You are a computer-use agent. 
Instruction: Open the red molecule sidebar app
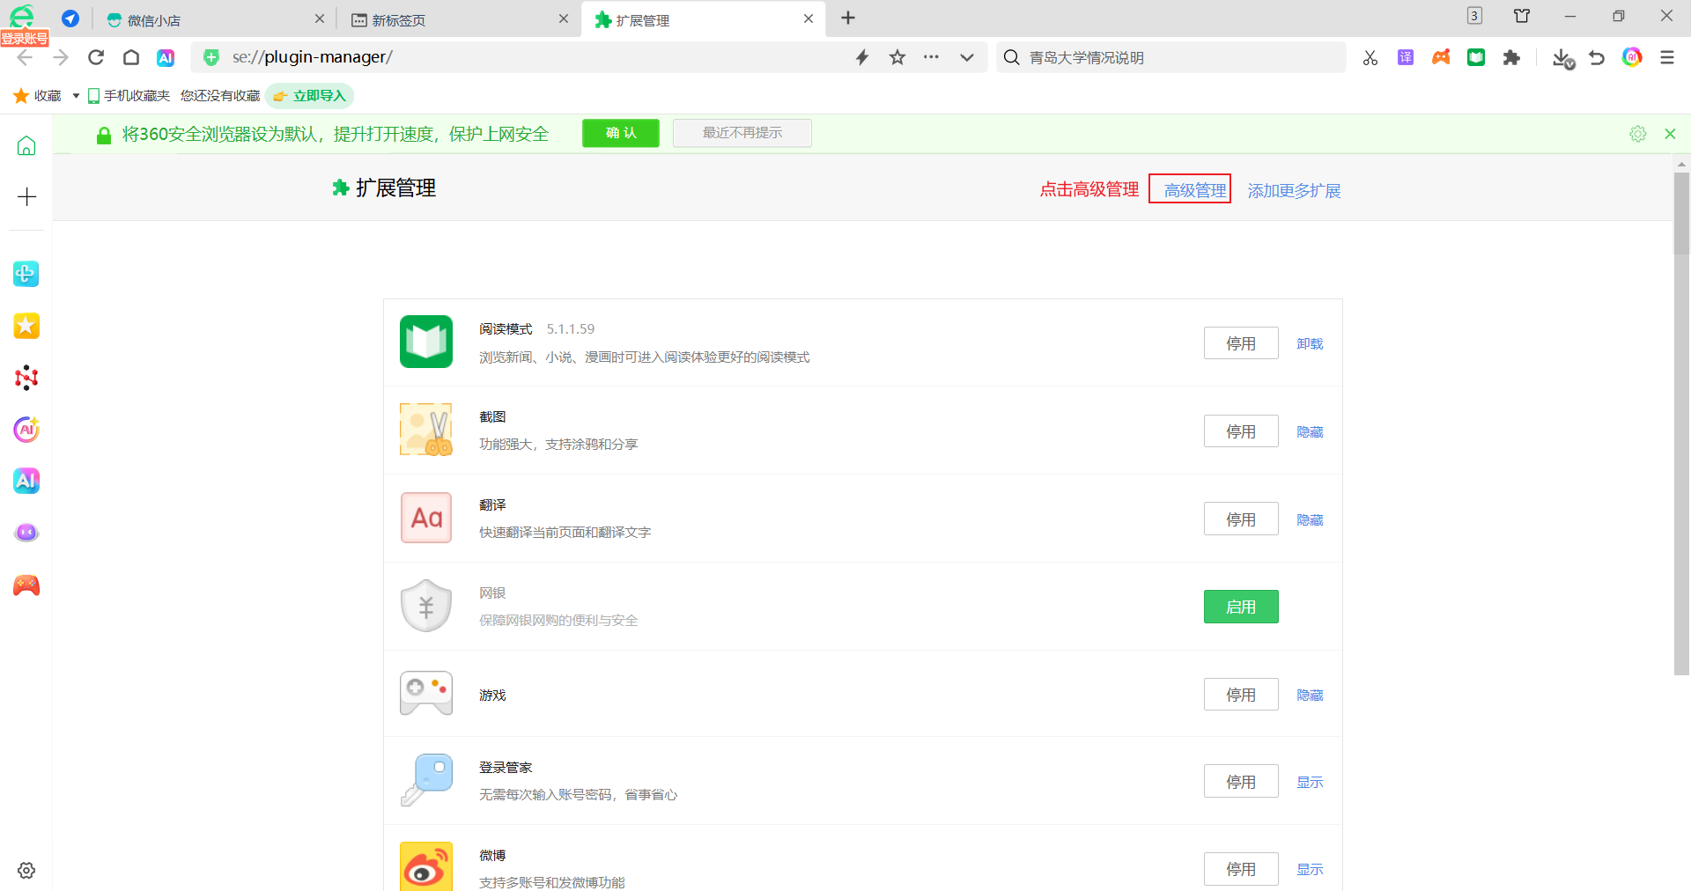tap(26, 378)
